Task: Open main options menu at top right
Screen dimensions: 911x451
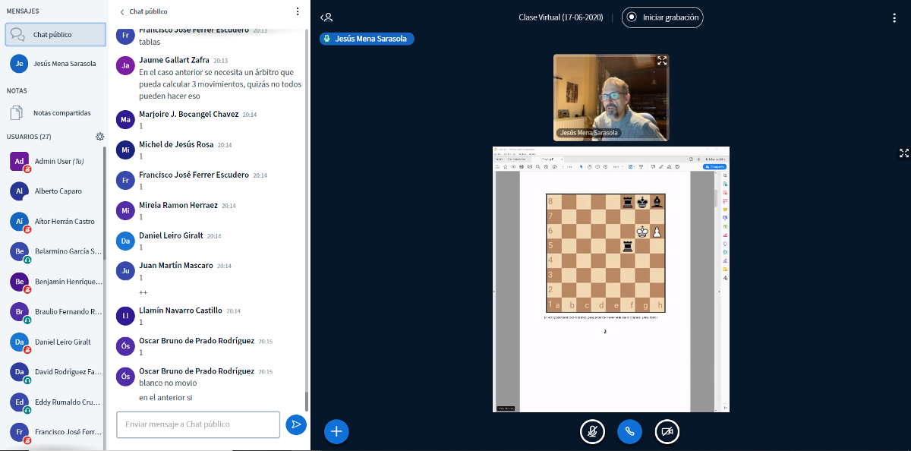Action: pyautogui.click(x=896, y=17)
